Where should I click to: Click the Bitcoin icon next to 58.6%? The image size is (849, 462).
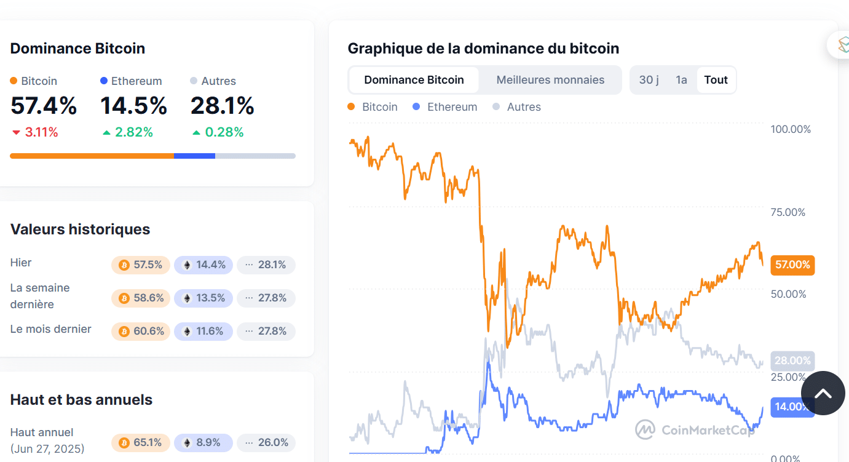click(x=124, y=298)
